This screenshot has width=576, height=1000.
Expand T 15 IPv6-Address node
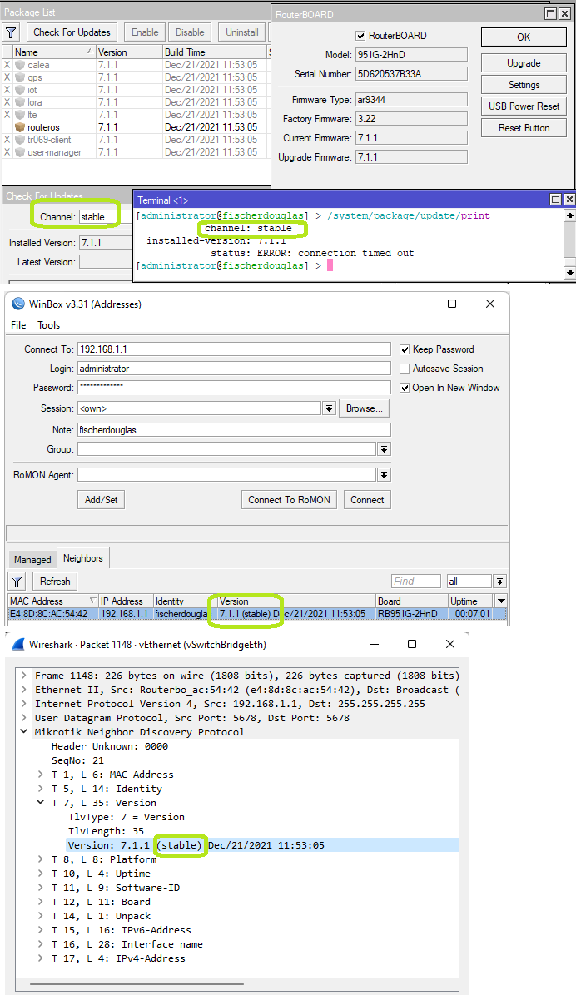click(x=42, y=930)
